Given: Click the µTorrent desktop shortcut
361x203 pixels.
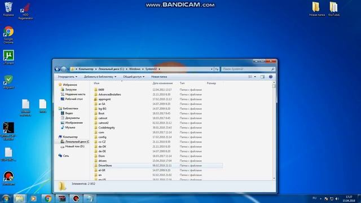Looking at the screenshot, I should pos(8,57).
